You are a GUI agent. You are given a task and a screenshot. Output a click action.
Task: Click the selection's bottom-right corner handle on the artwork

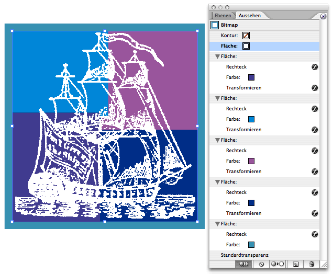coord(197,222)
